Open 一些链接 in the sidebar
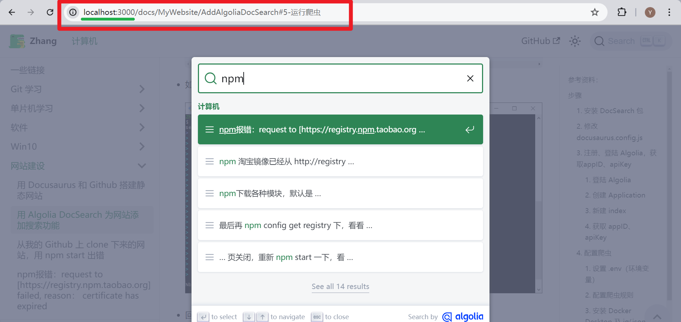The image size is (681, 322). coord(28,70)
